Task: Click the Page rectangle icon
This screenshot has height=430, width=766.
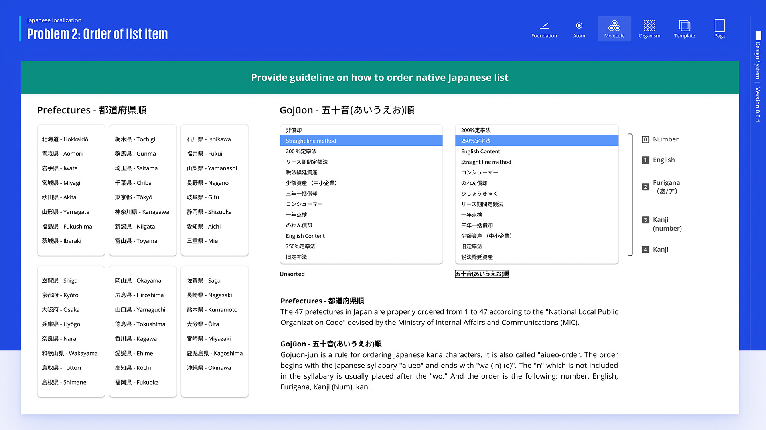Action: click(x=720, y=25)
